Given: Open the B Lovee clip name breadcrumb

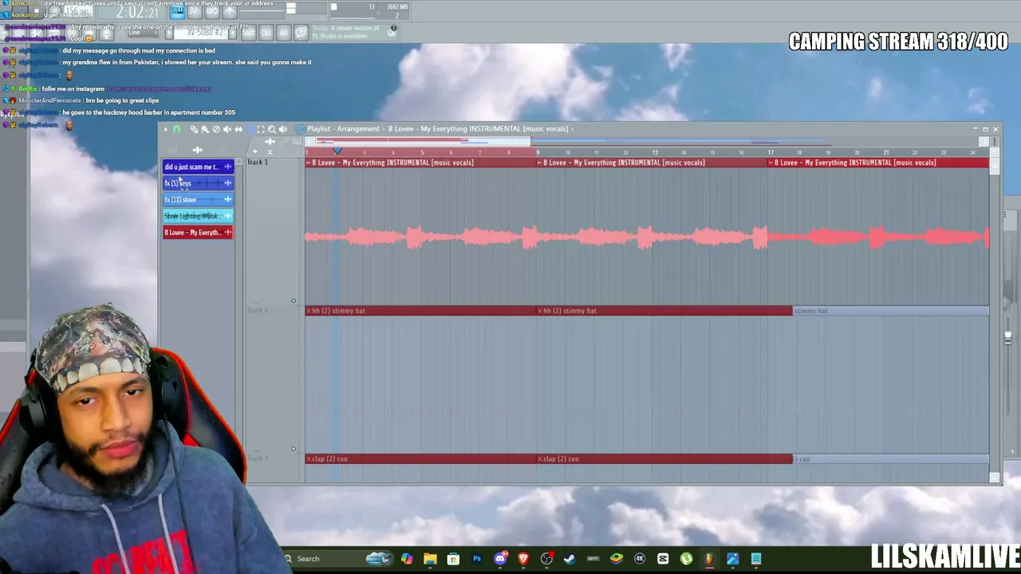Looking at the screenshot, I should point(479,129).
